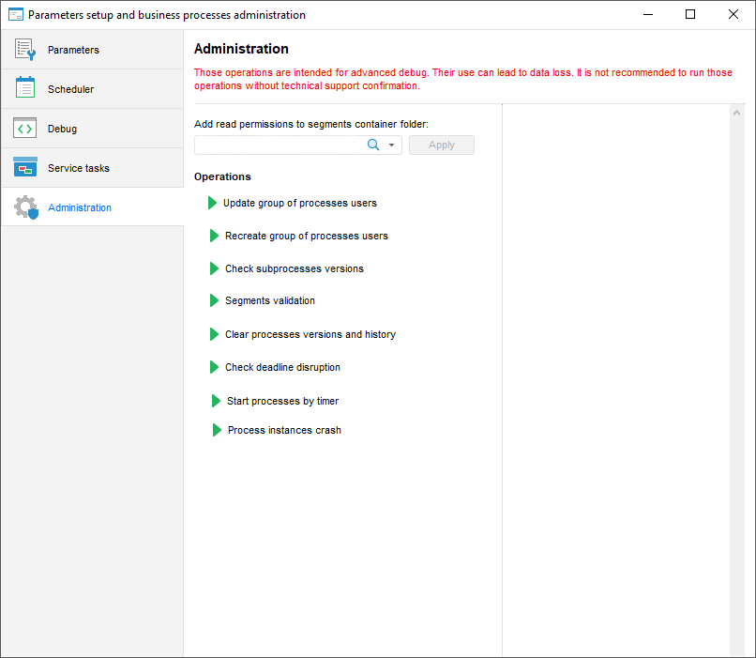Run Recreate group of processes users arrow

[x=214, y=236]
